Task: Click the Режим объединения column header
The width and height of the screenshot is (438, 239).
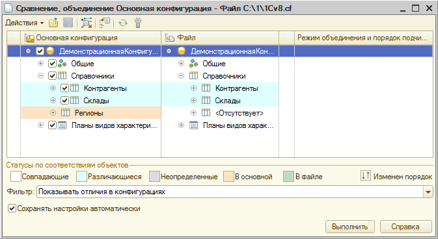Action: pos(364,38)
